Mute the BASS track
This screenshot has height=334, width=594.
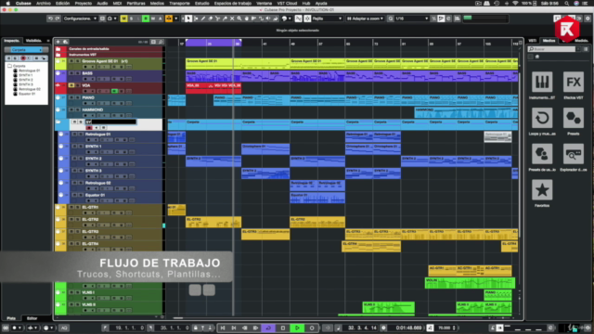(x=71, y=73)
